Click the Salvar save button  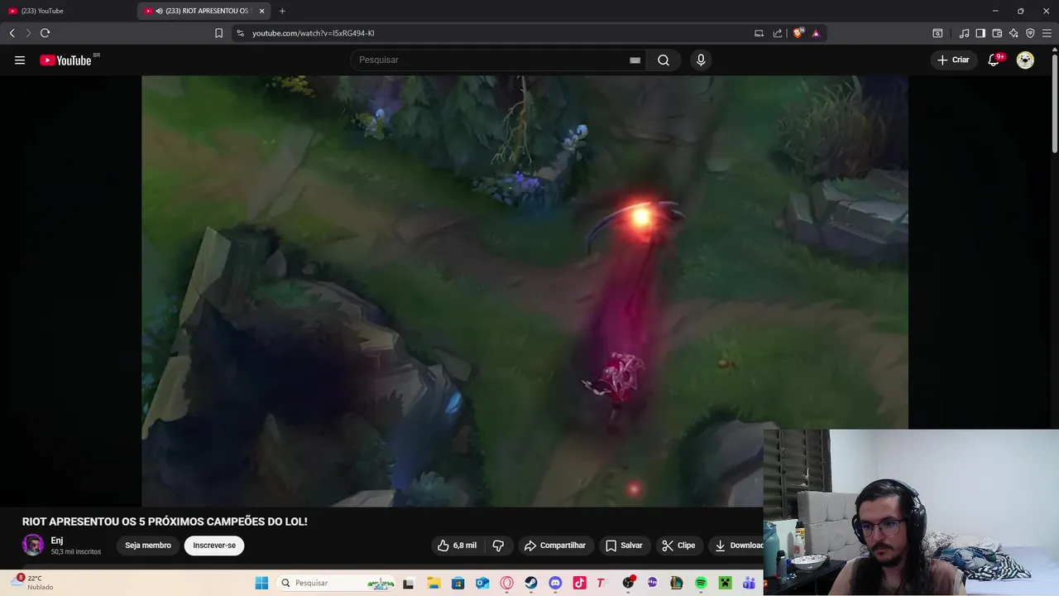[624, 546]
